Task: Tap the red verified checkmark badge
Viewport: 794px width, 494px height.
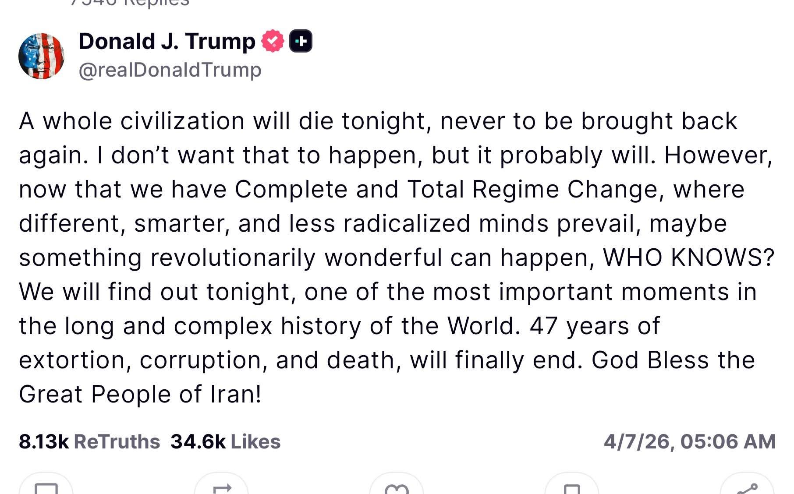Action: [273, 41]
